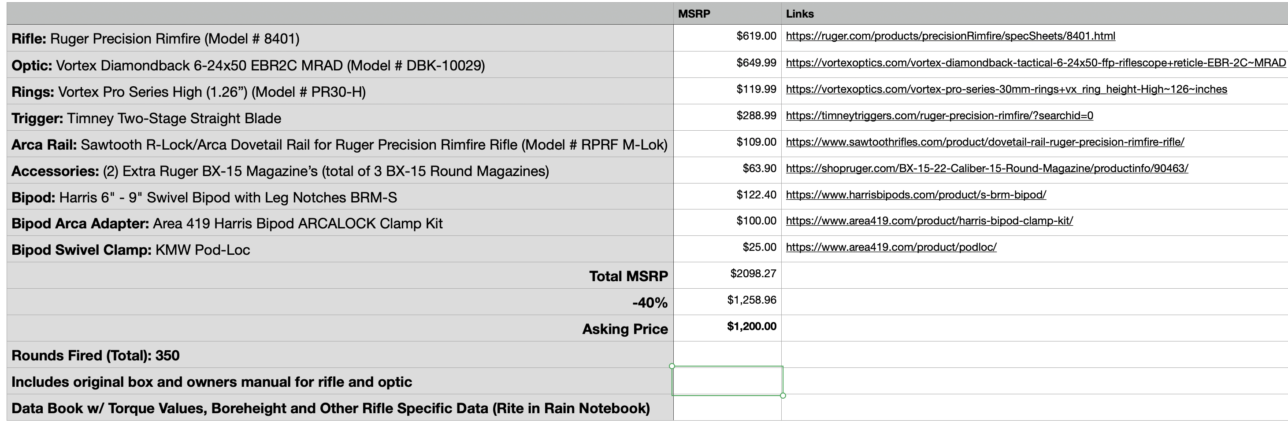
Task: Select the $619.00 price cell
Action: (x=728, y=38)
